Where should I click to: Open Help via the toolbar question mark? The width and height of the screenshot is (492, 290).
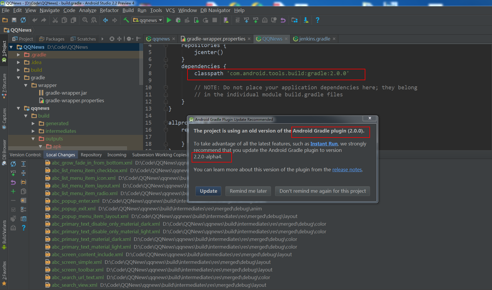[317, 20]
